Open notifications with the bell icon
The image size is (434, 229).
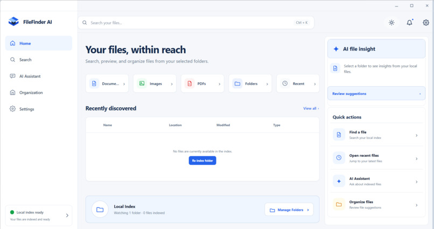point(409,23)
